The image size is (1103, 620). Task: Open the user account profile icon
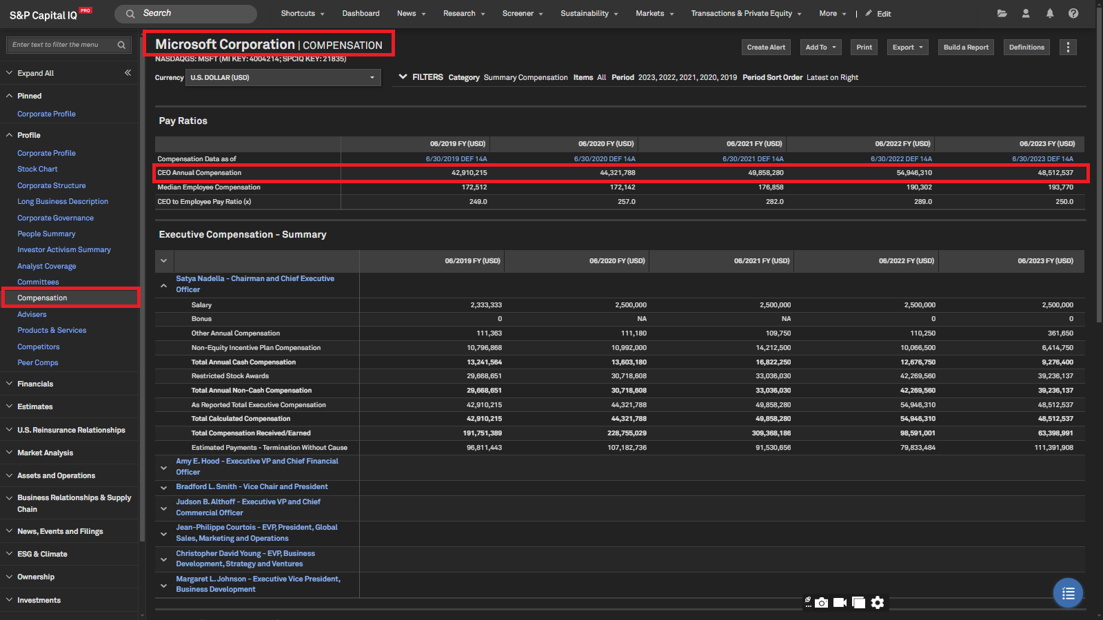pyautogui.click(x=1026, y=13)
